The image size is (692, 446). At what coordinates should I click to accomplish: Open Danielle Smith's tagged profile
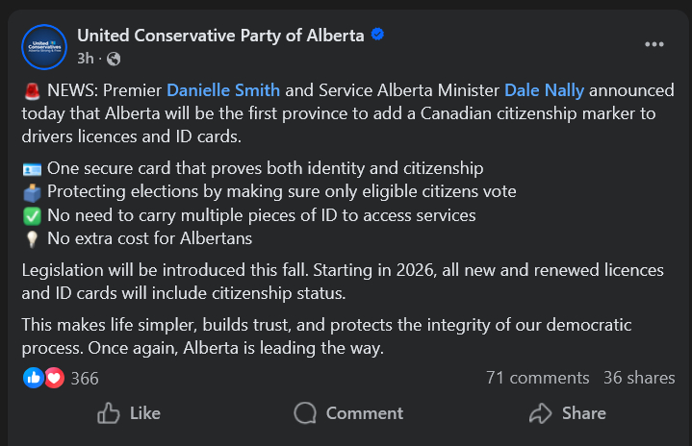[x=223, y=90]
